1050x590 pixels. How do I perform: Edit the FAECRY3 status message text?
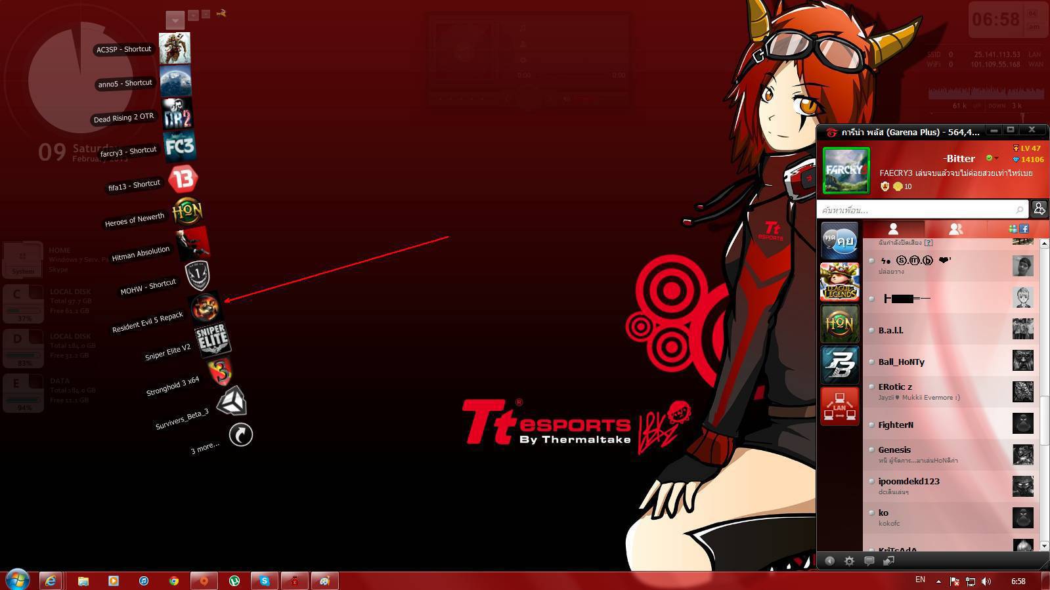tap(955, 173)
